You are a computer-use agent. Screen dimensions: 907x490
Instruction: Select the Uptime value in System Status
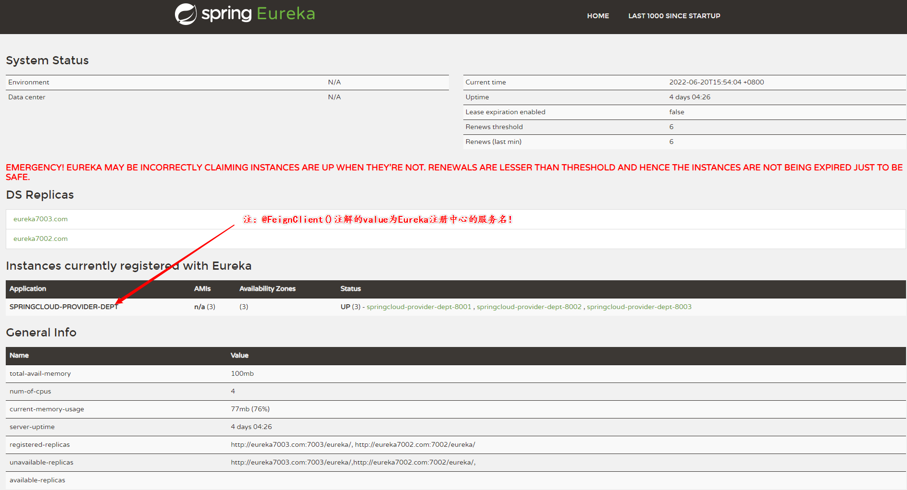click(689, 97)
